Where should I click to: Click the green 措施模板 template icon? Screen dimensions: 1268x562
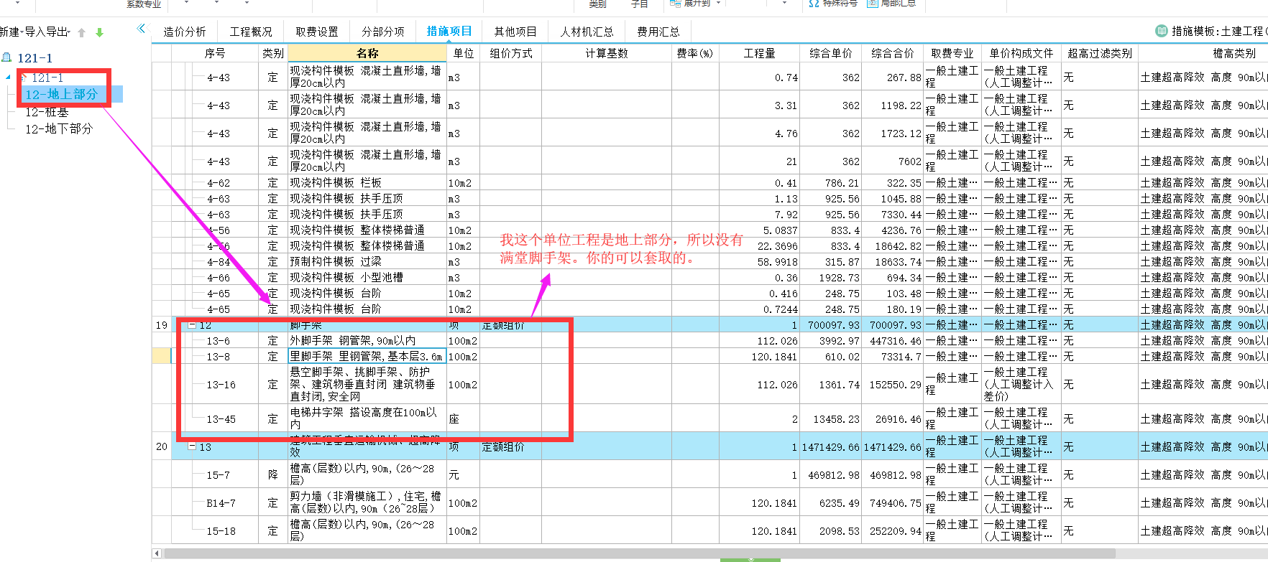click(1162, 31)
